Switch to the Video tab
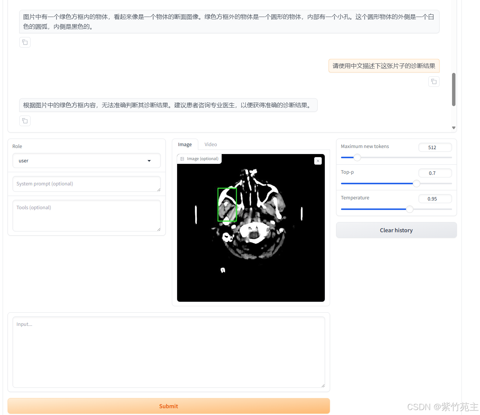This screenshot has width=480, height=415. (210, 144)
